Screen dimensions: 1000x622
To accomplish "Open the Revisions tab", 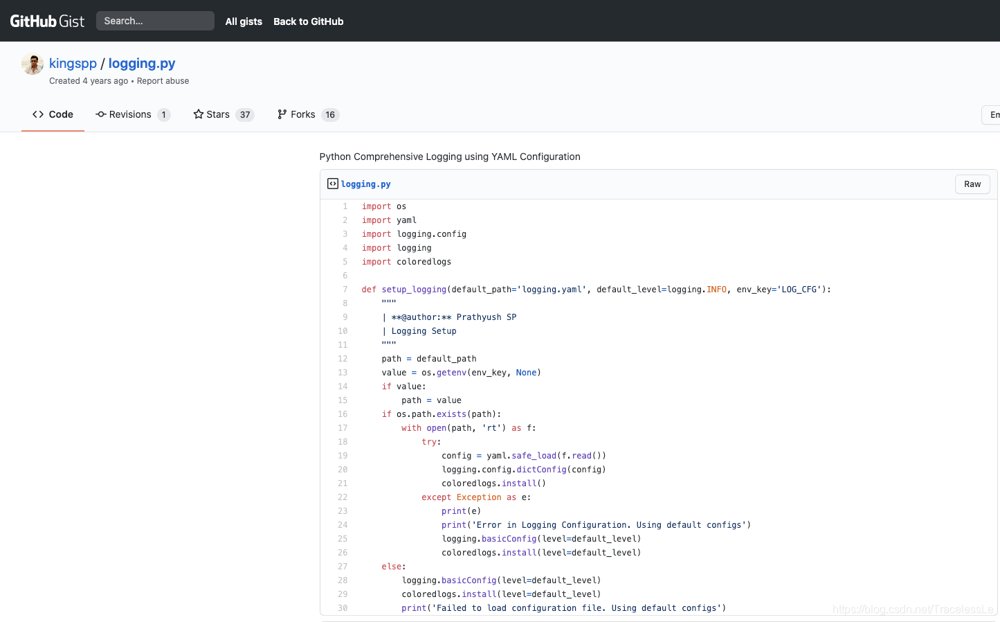I will click(133, 114).
